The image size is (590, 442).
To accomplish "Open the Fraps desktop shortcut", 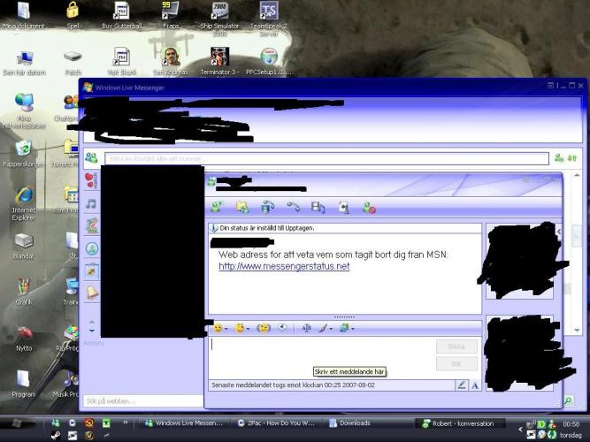I will coord(171,15).
